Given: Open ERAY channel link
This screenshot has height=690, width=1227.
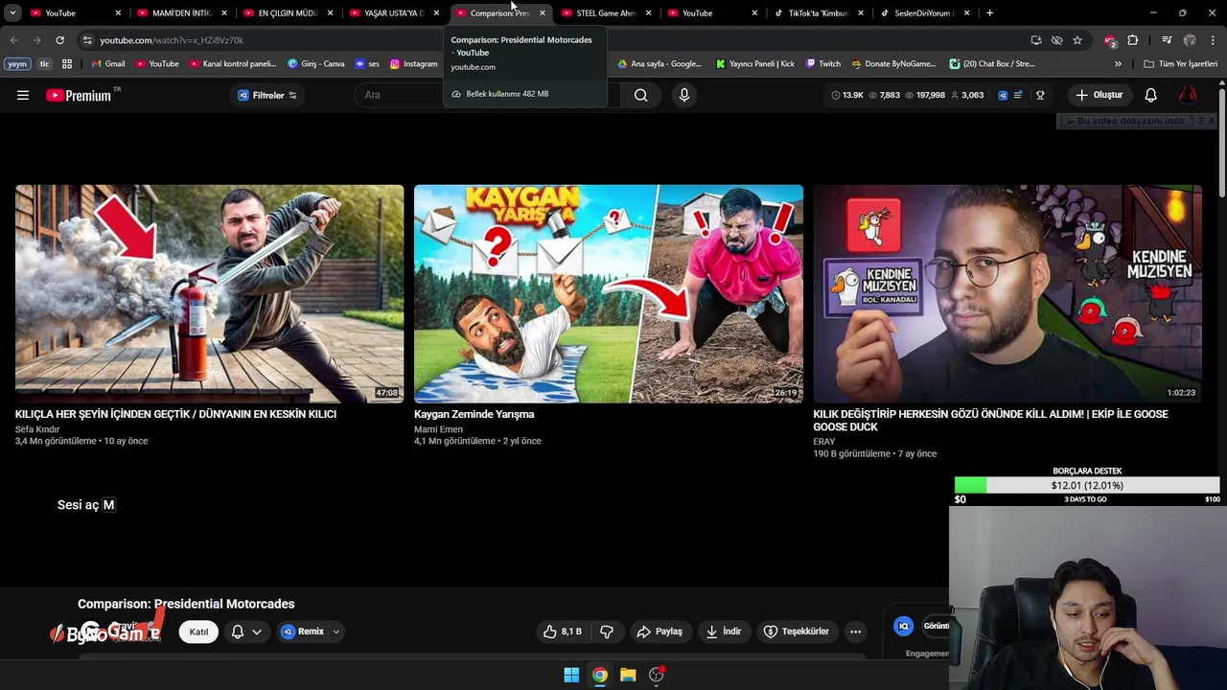Looking at the screenshot, I should pos(824,442).
